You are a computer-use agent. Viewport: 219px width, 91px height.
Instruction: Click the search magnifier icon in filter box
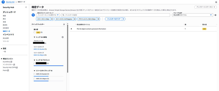(x=63, y=15)
